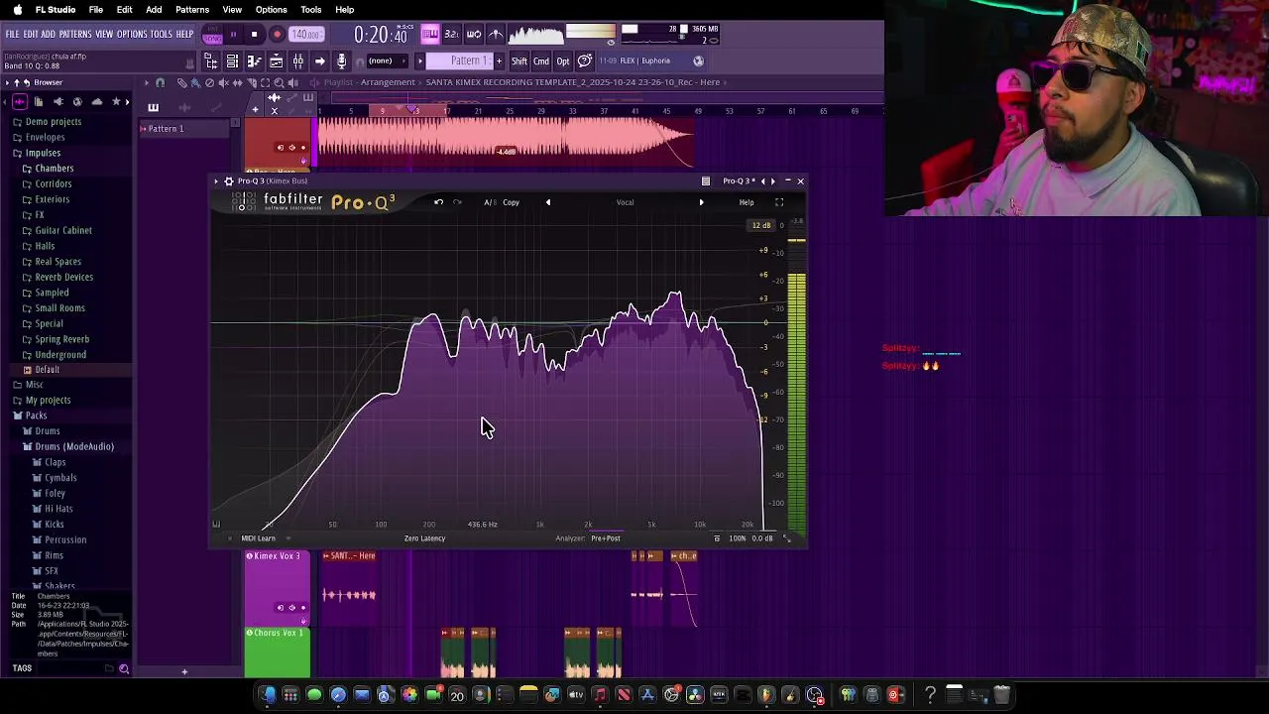
Task: Click the Browser search magnifier icon
Action: click(124, 669)
